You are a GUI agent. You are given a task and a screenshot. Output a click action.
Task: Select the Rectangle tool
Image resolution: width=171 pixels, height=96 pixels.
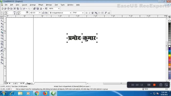tap(2, 35)
